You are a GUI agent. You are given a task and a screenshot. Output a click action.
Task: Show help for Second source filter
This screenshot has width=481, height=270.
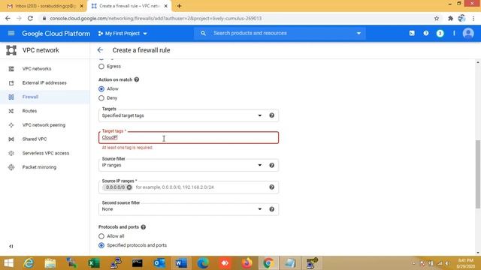click(271, 209)
